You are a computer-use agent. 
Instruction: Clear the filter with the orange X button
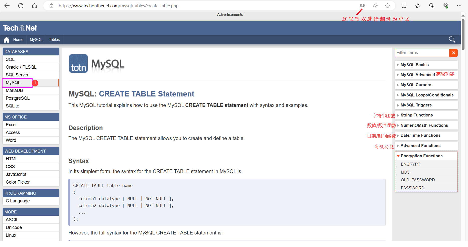point(453,53)
